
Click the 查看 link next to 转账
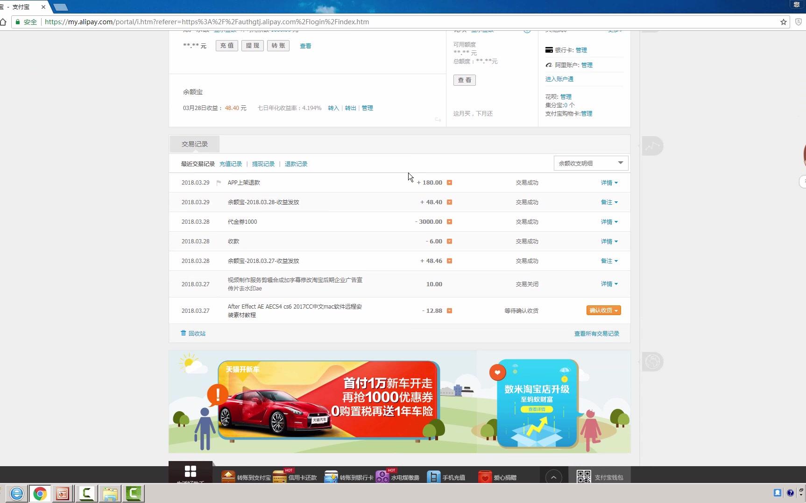(x=305, y=46)
